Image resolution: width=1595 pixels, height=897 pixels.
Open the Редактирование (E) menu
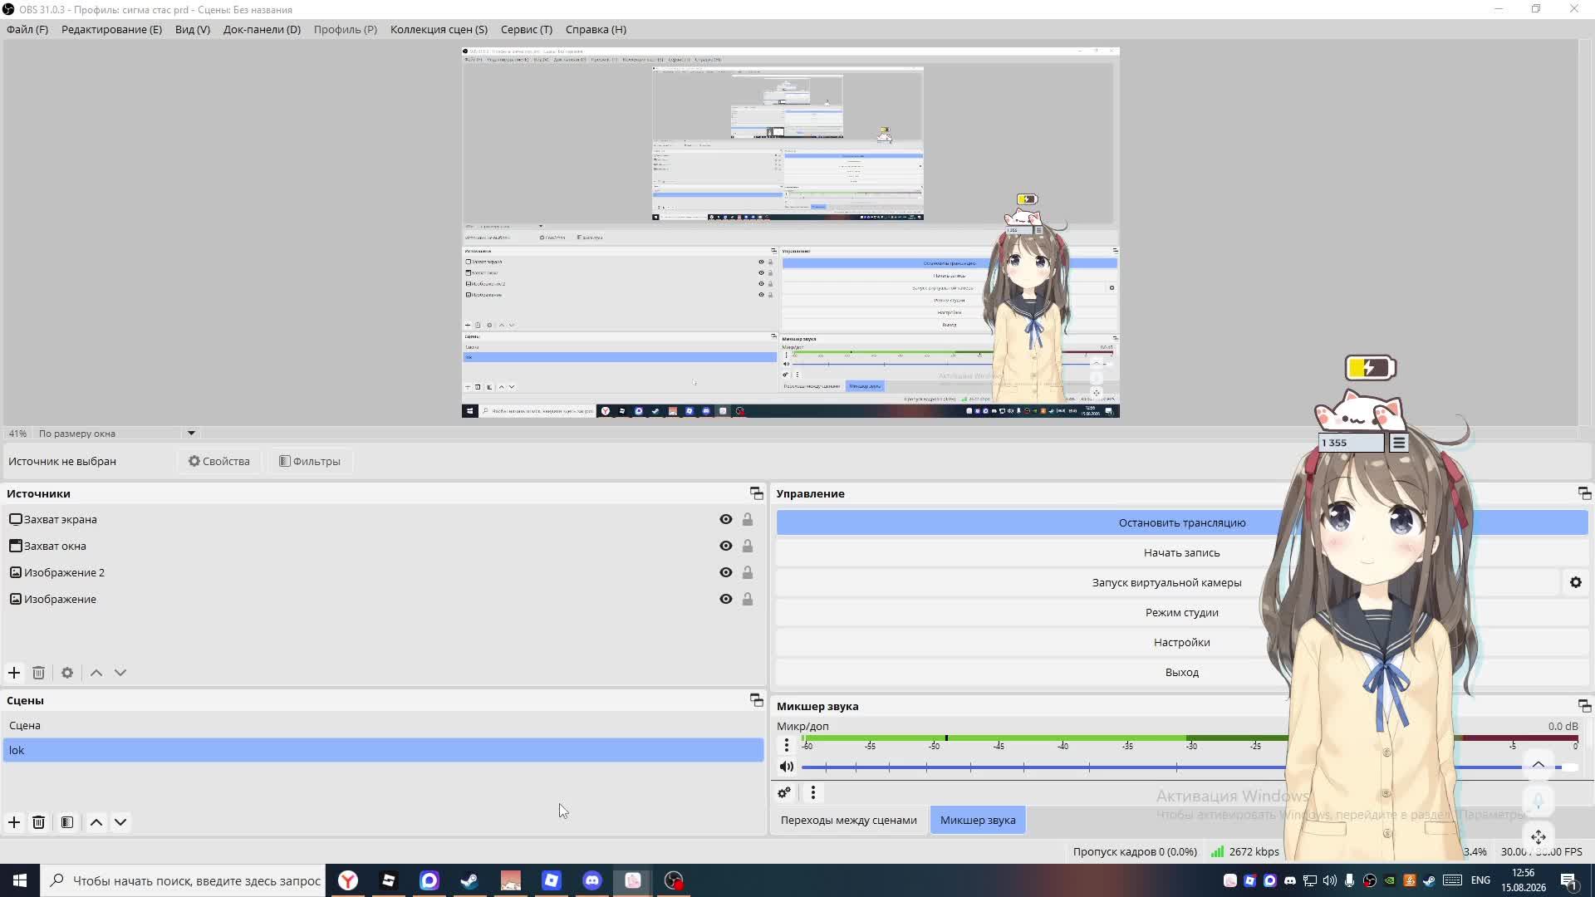[111, 29]
